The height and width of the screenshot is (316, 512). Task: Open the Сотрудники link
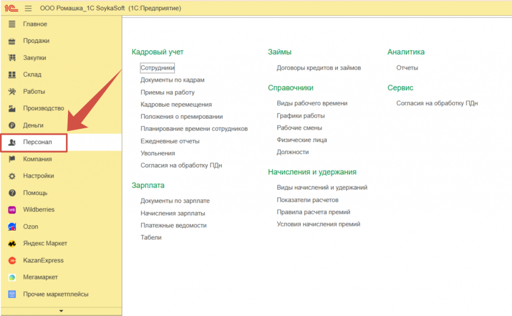(157, 68)
